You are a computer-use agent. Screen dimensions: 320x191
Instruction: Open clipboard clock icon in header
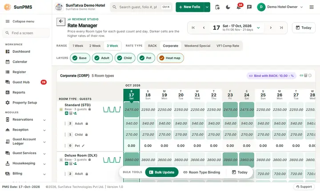(217, 7)
